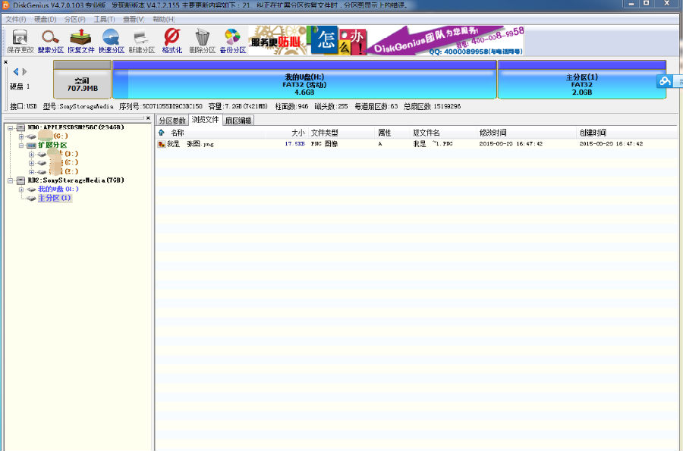The width and height of the screenshot is (683, 451).
Task: Sort by the 大小 column header
Action: [x=298, y=133]
